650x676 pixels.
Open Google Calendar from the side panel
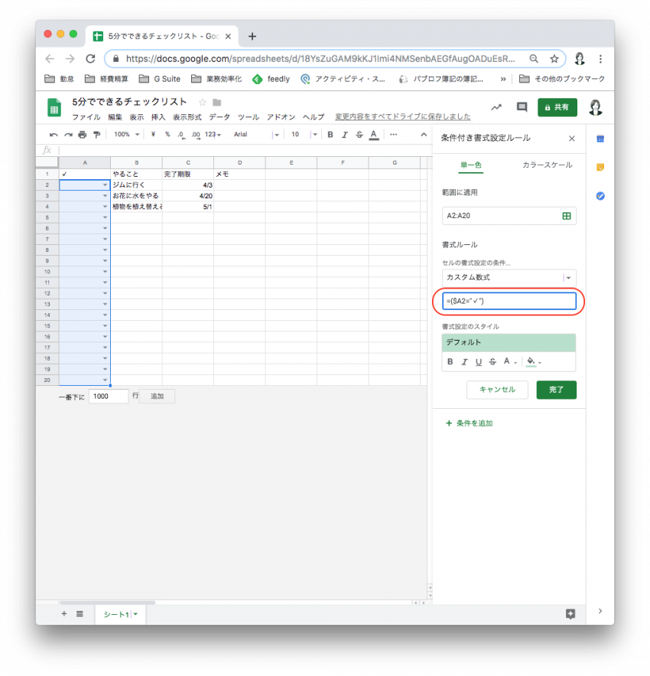600,139
